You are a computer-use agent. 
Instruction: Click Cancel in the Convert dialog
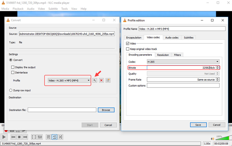(108, 125)
